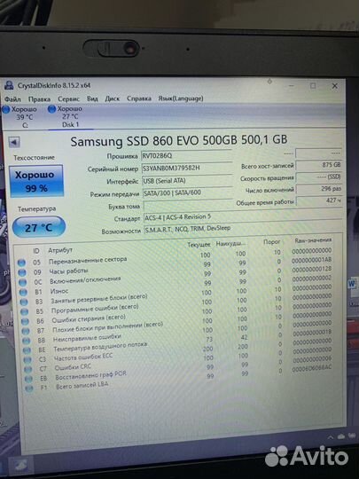The image size is (359, 479).
Task: Click the features field S.M.A.R.T., NCQ, TRIM, DevSleep
Action: pos(243,229)
